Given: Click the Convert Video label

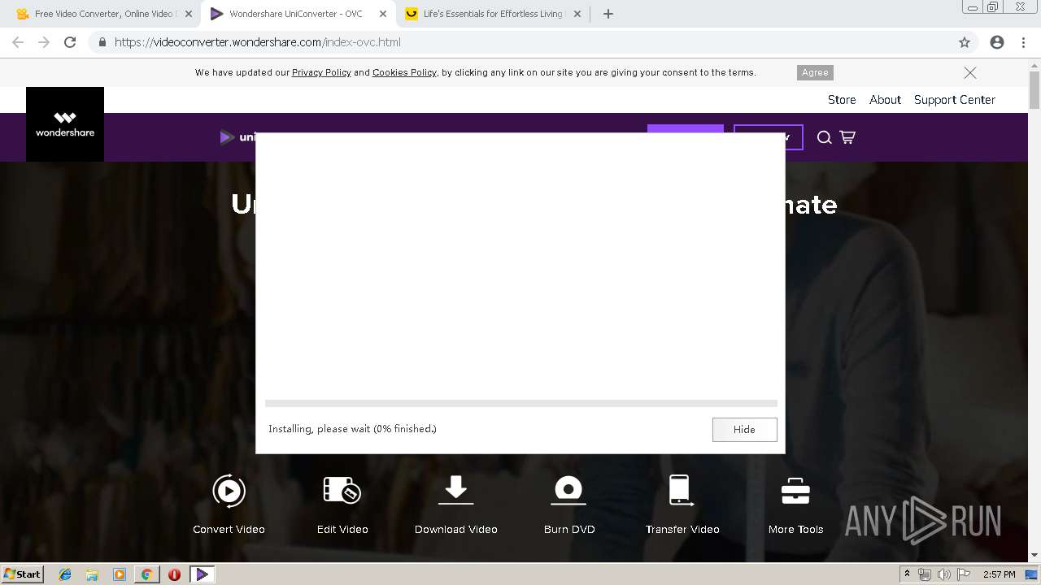Looking at the screenshot, I should pos(229,529).
